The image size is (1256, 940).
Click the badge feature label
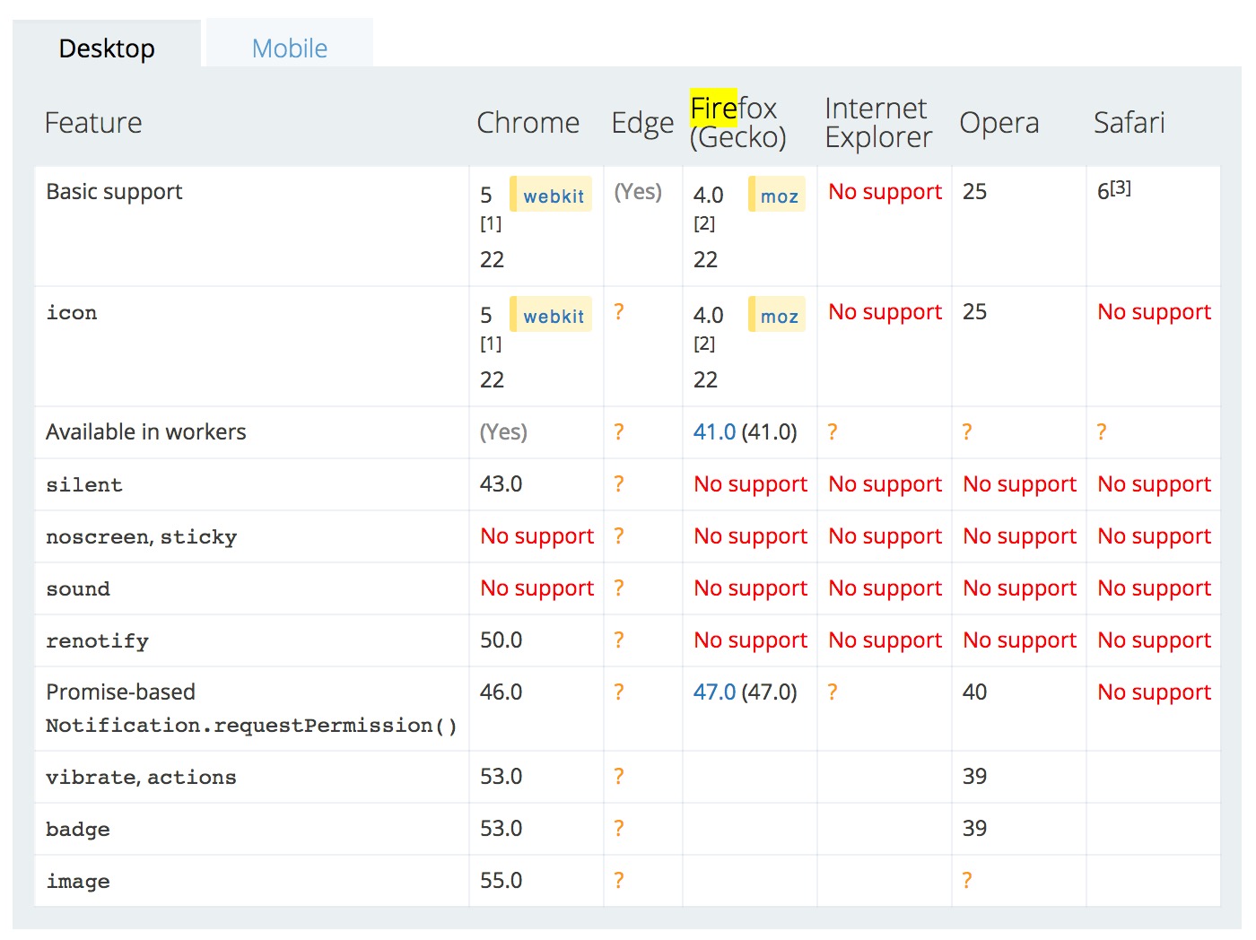78,829
